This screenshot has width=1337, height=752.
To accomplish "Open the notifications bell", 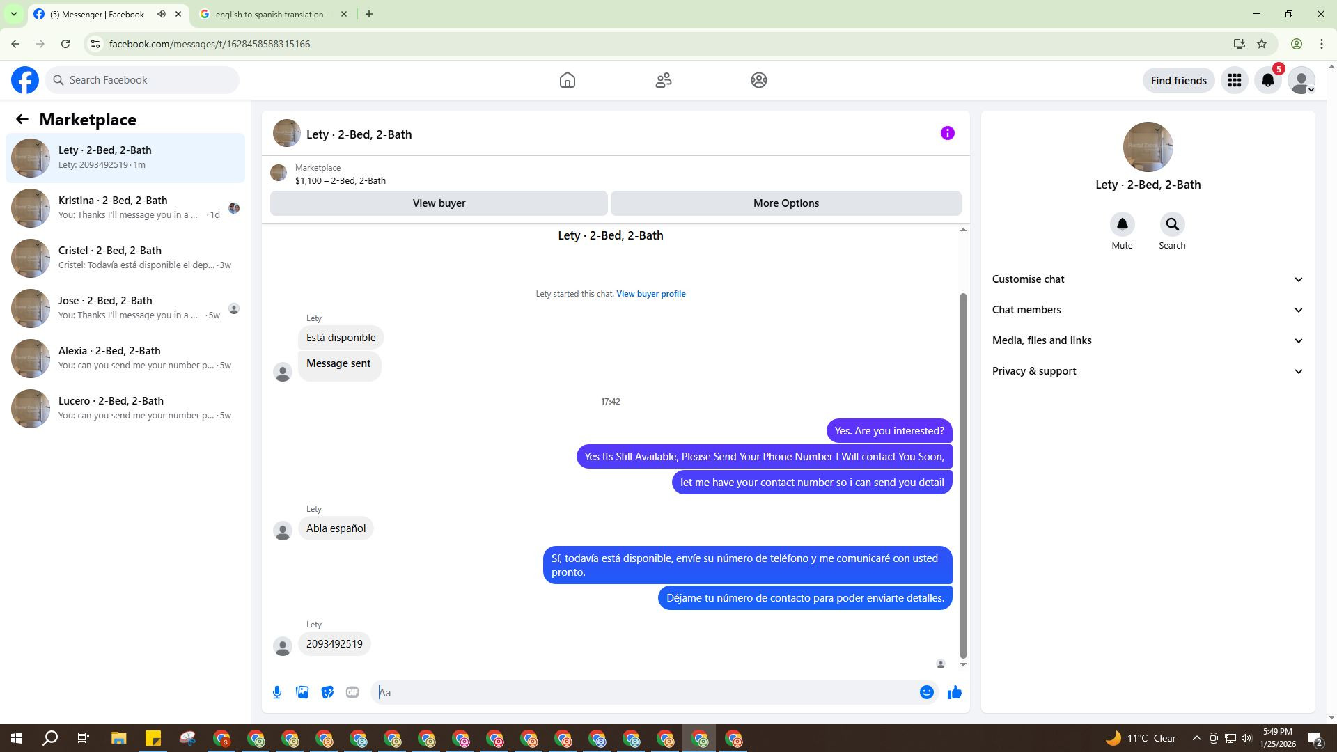I will click(1268, 80).
